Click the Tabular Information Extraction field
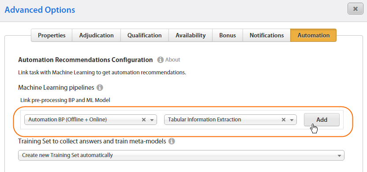The height and width of the screenshot is (172, 367). click(230, 120)
